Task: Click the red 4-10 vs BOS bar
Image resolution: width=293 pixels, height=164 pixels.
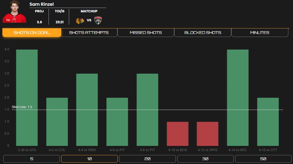Action: 178,134
